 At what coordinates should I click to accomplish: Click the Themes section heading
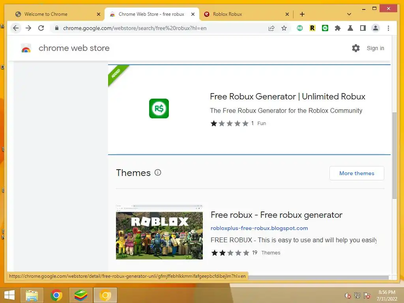point(133,173)
